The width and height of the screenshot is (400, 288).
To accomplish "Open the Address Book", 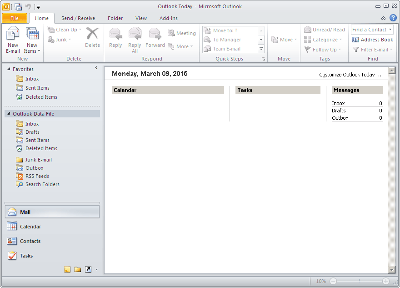I will click(372, 40).
